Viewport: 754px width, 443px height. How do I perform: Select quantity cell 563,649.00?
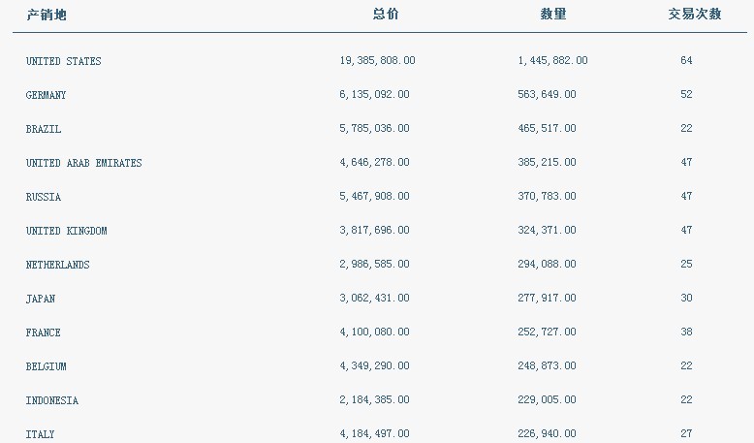coord(547,94)
